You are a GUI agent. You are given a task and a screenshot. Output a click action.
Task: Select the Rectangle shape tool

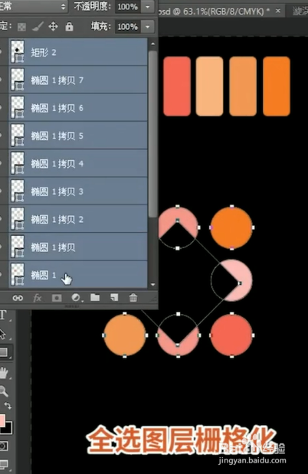[4, 352]
